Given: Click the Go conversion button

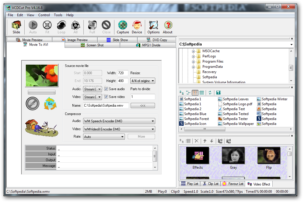Looking at the screenshot, I should 50,104.
